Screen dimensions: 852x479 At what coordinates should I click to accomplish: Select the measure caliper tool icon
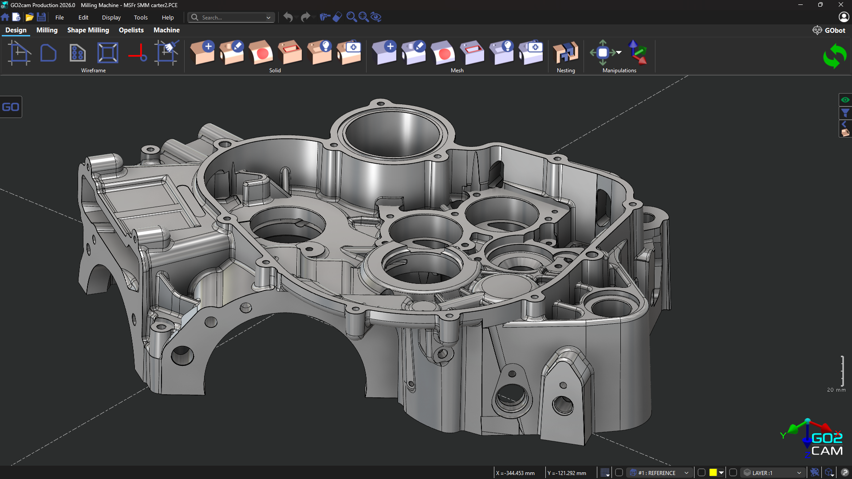[x=325, y=17]
